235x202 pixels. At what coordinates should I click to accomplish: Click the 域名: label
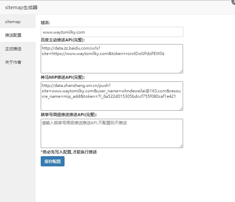pyautogui.click(x=46, y=23)
